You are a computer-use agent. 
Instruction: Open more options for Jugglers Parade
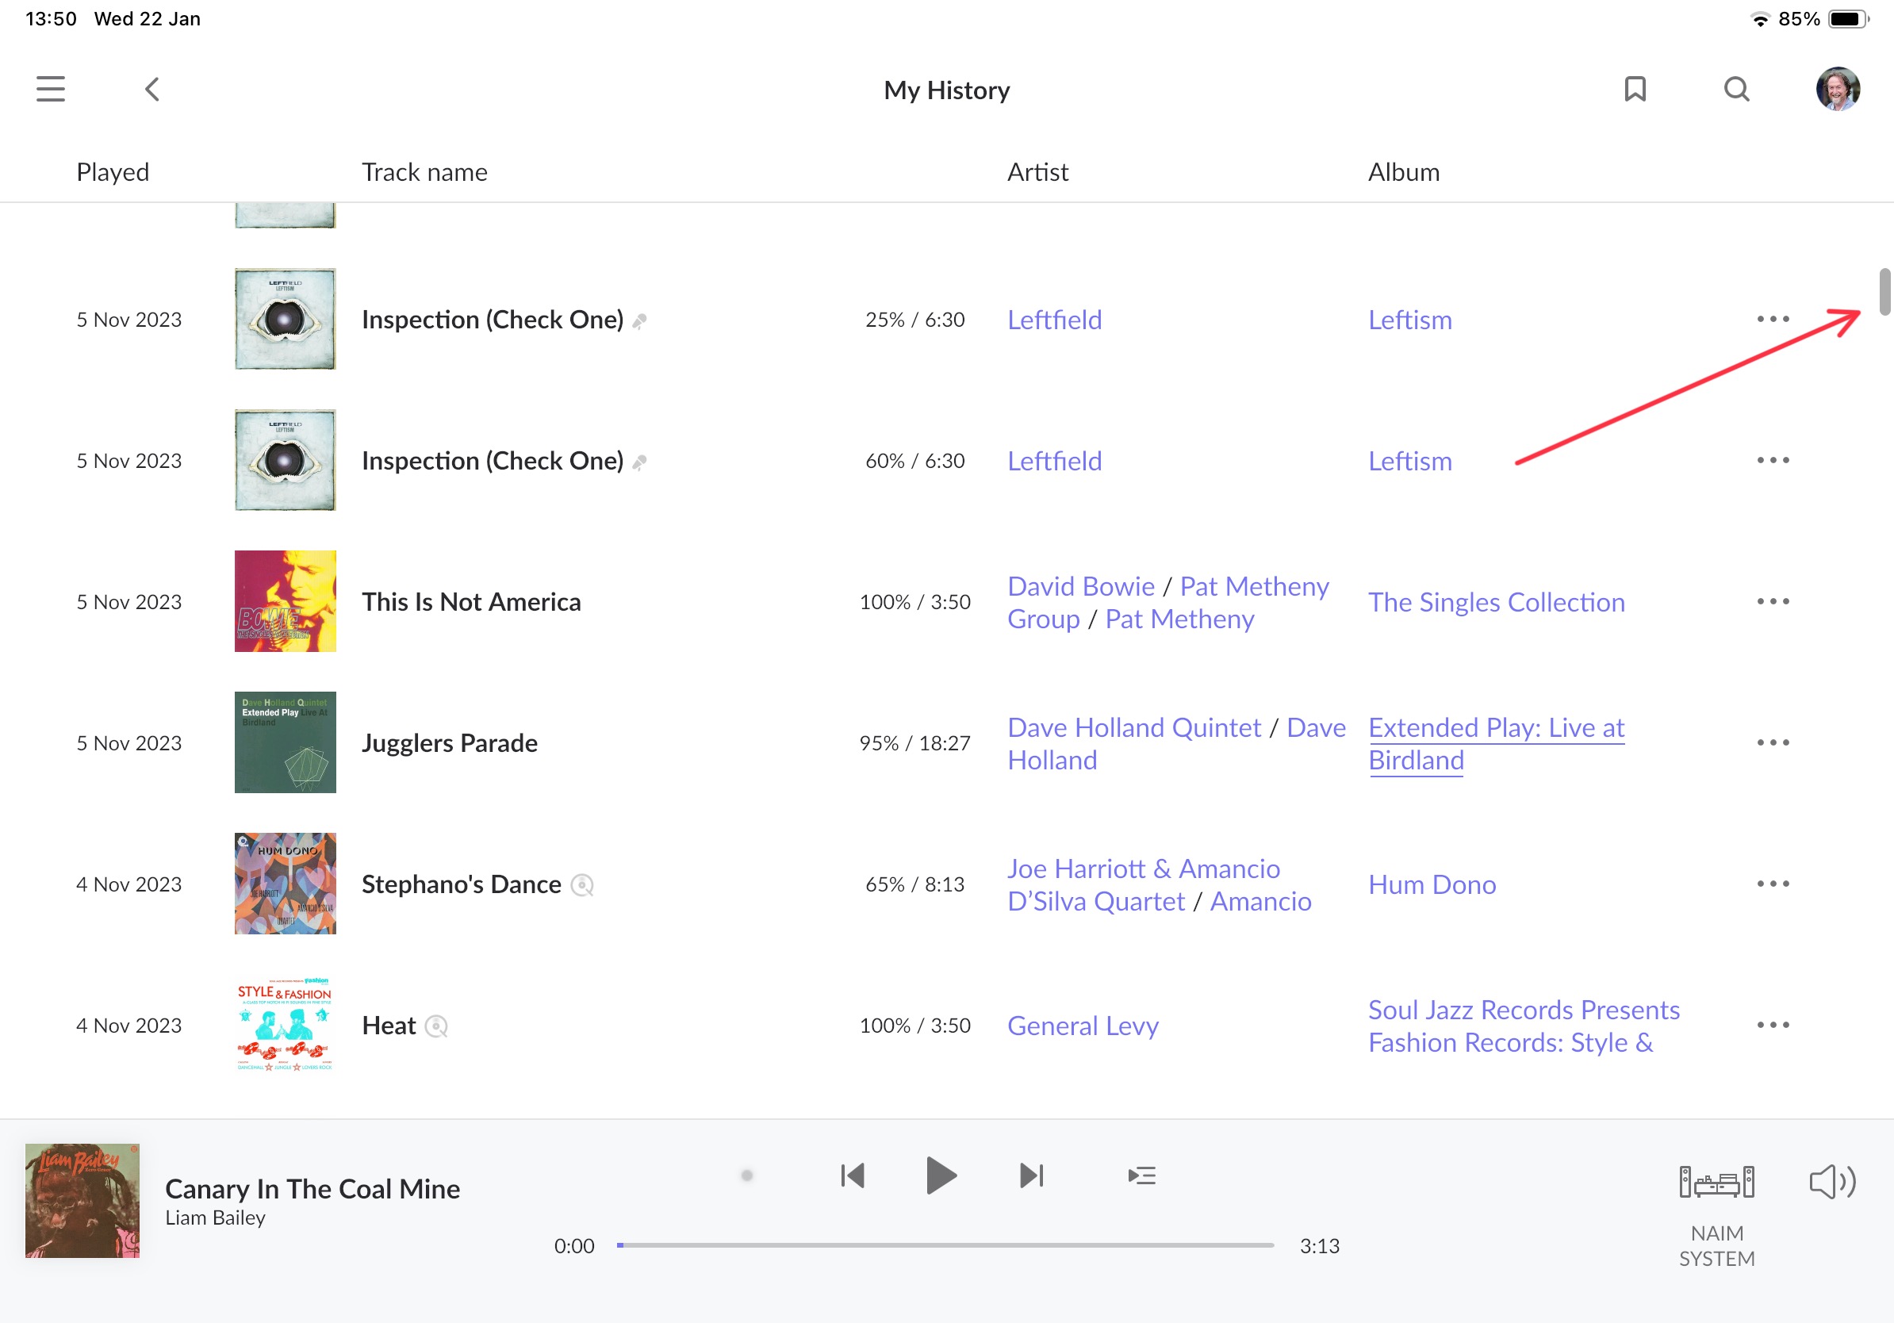pos(1773,742)
